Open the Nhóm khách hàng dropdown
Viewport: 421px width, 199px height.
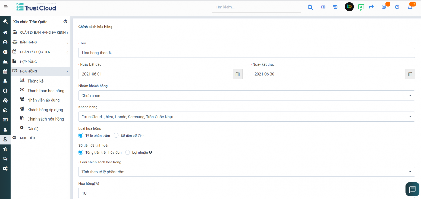tap(246, 96)
